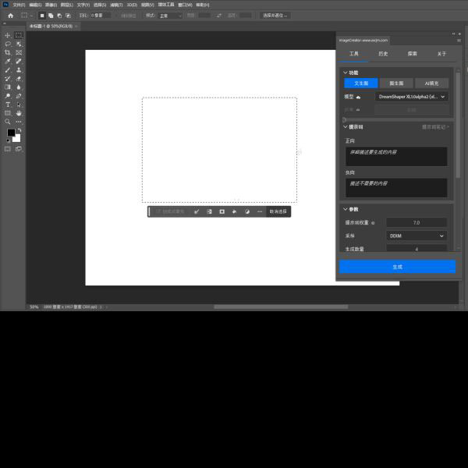Open the 图层 menu
This screenshot has width=468, height=468.
tap(67, 5)
